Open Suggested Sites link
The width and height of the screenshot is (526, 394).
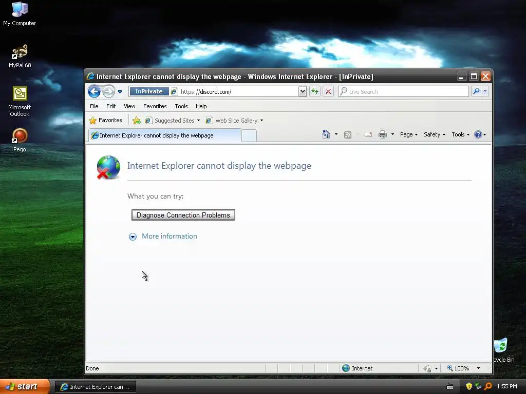(x=173, y=120)
